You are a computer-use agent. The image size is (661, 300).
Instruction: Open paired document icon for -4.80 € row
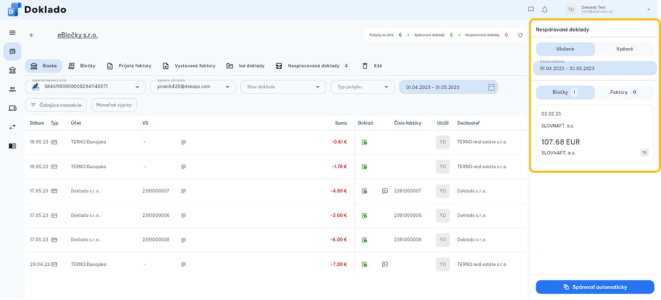(x=364, y=192)
